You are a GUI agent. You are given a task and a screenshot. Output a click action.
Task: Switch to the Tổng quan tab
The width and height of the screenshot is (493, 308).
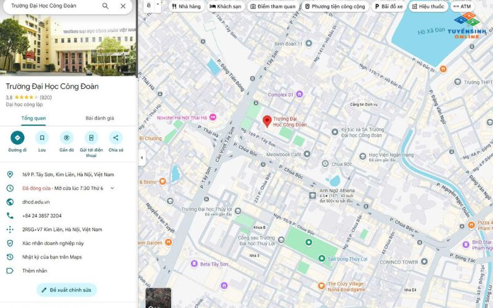click(x=34, y=118)
